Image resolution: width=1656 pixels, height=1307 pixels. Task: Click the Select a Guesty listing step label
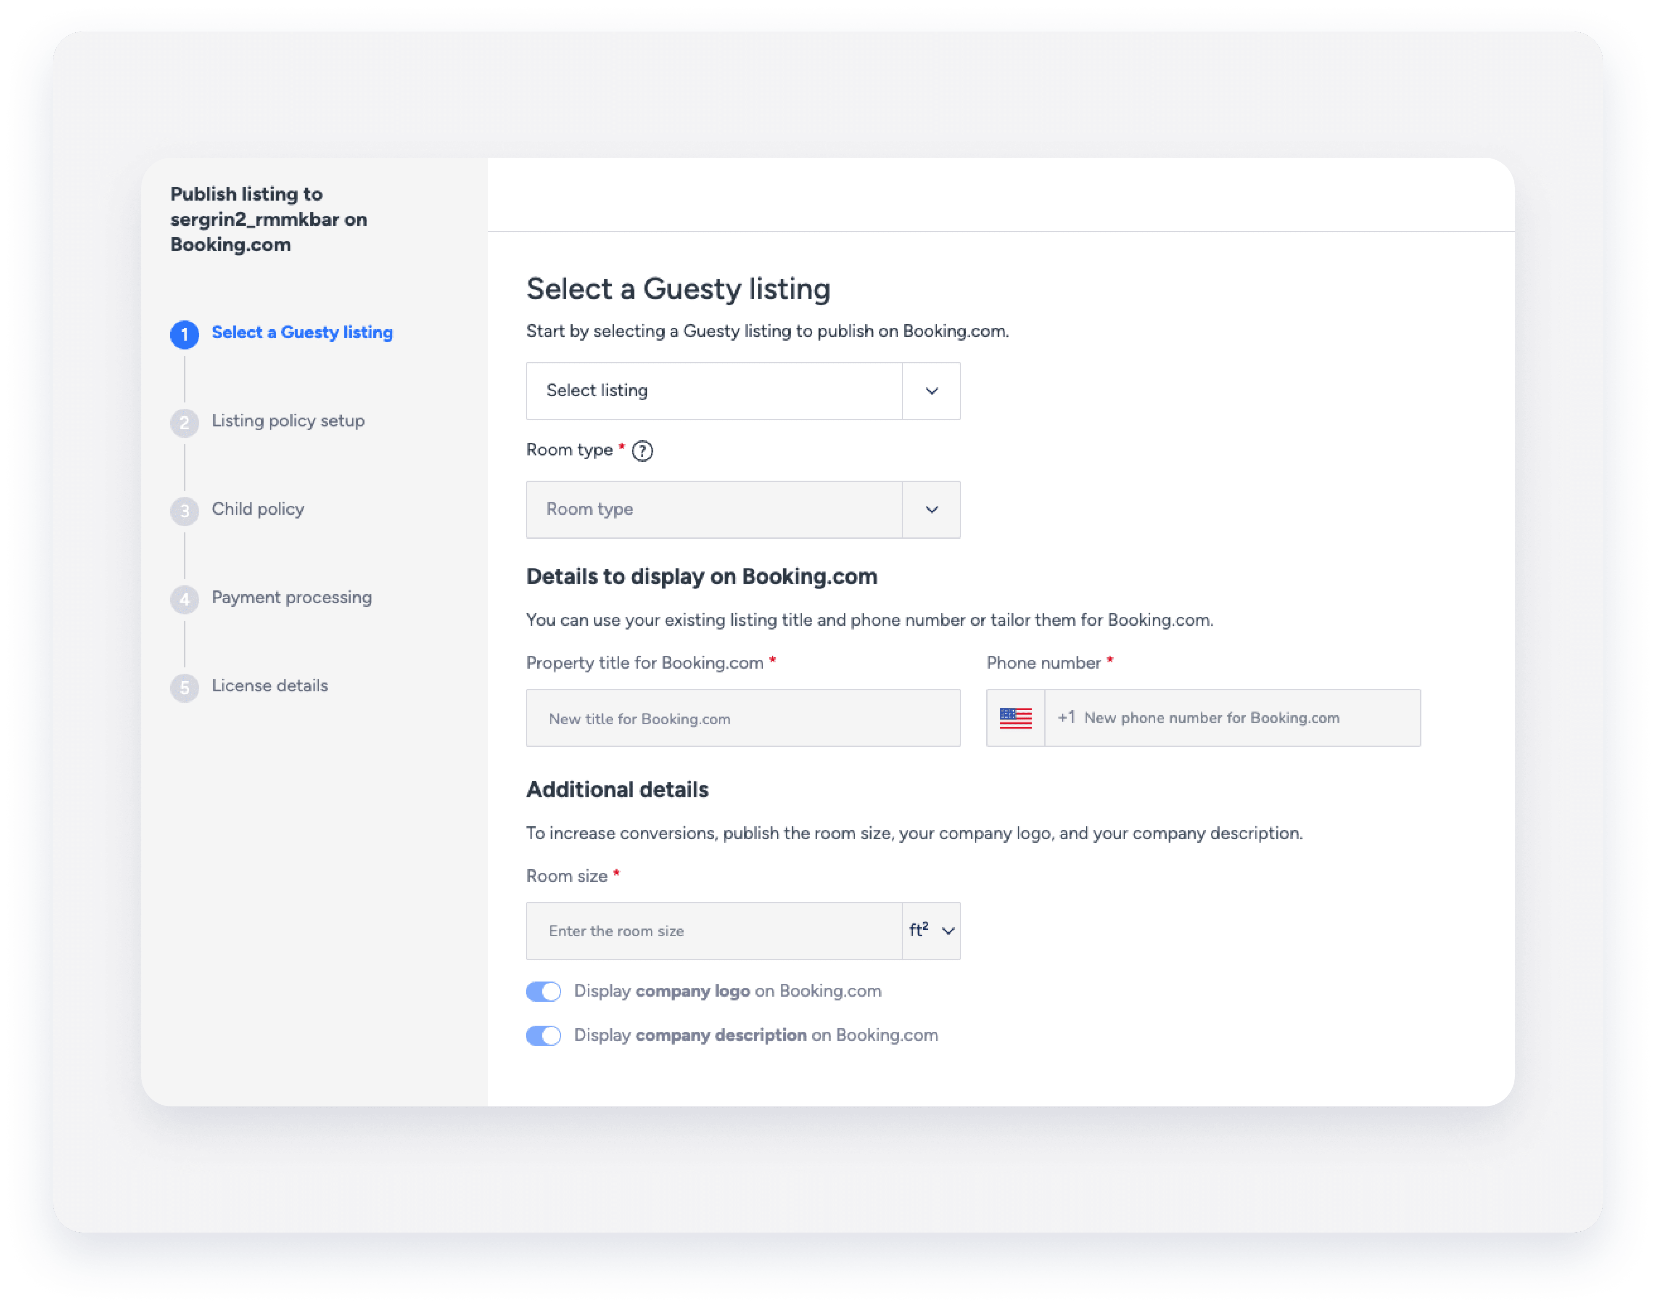pyautogui.click(x=302, y=332)
